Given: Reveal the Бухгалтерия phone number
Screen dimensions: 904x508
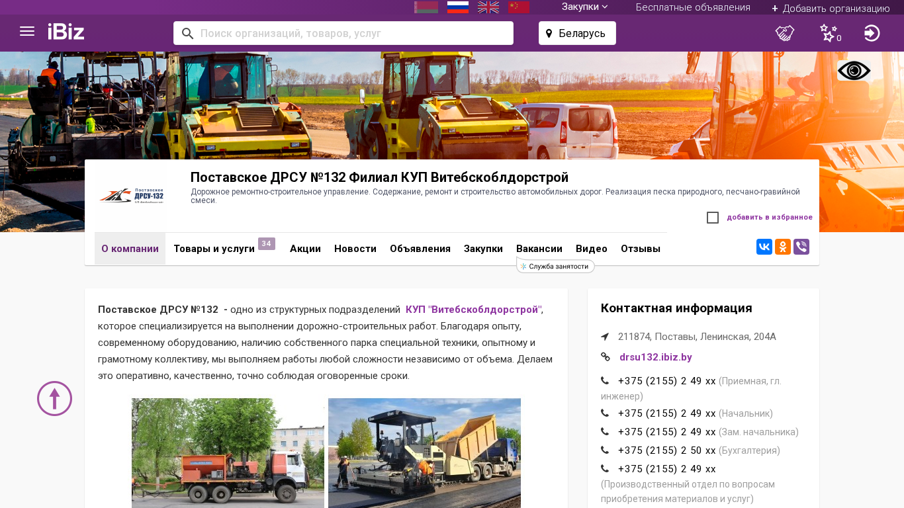Looking at the screenshot, I should click(667, 450).
